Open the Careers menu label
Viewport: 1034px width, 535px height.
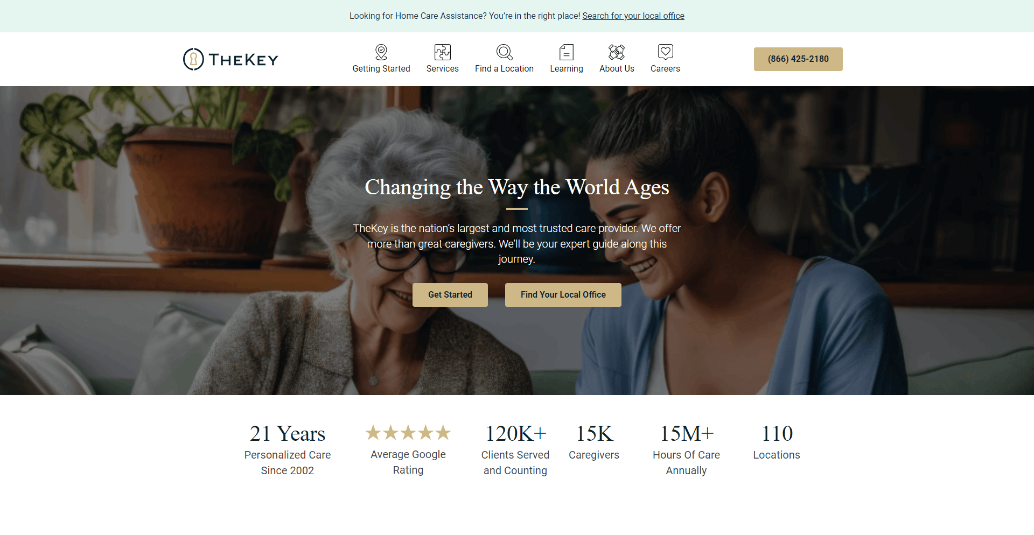tap(665, 69)
